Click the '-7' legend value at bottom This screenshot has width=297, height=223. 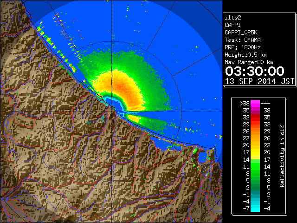point(246,209)
